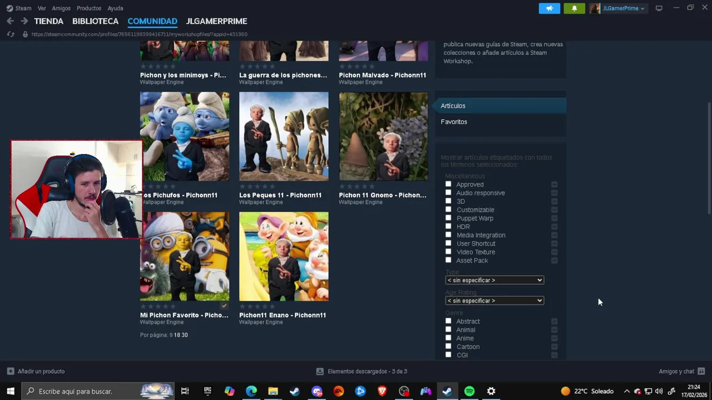
Task: Select Favoritos in the sidebar
Action: click(454, 122)
